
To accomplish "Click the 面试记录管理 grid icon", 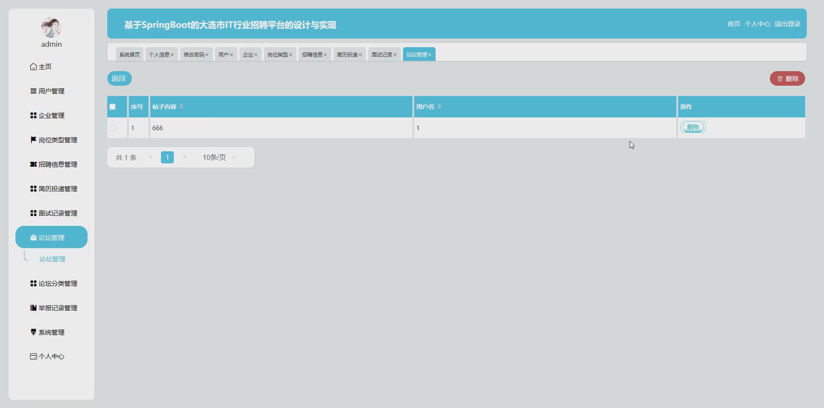I will 33,213.
